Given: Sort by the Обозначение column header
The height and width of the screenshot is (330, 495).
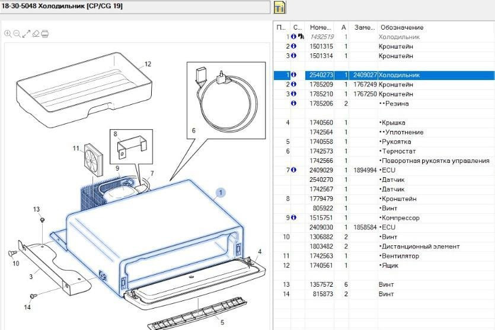Looking at the screenshot, I should pos(402,27).
